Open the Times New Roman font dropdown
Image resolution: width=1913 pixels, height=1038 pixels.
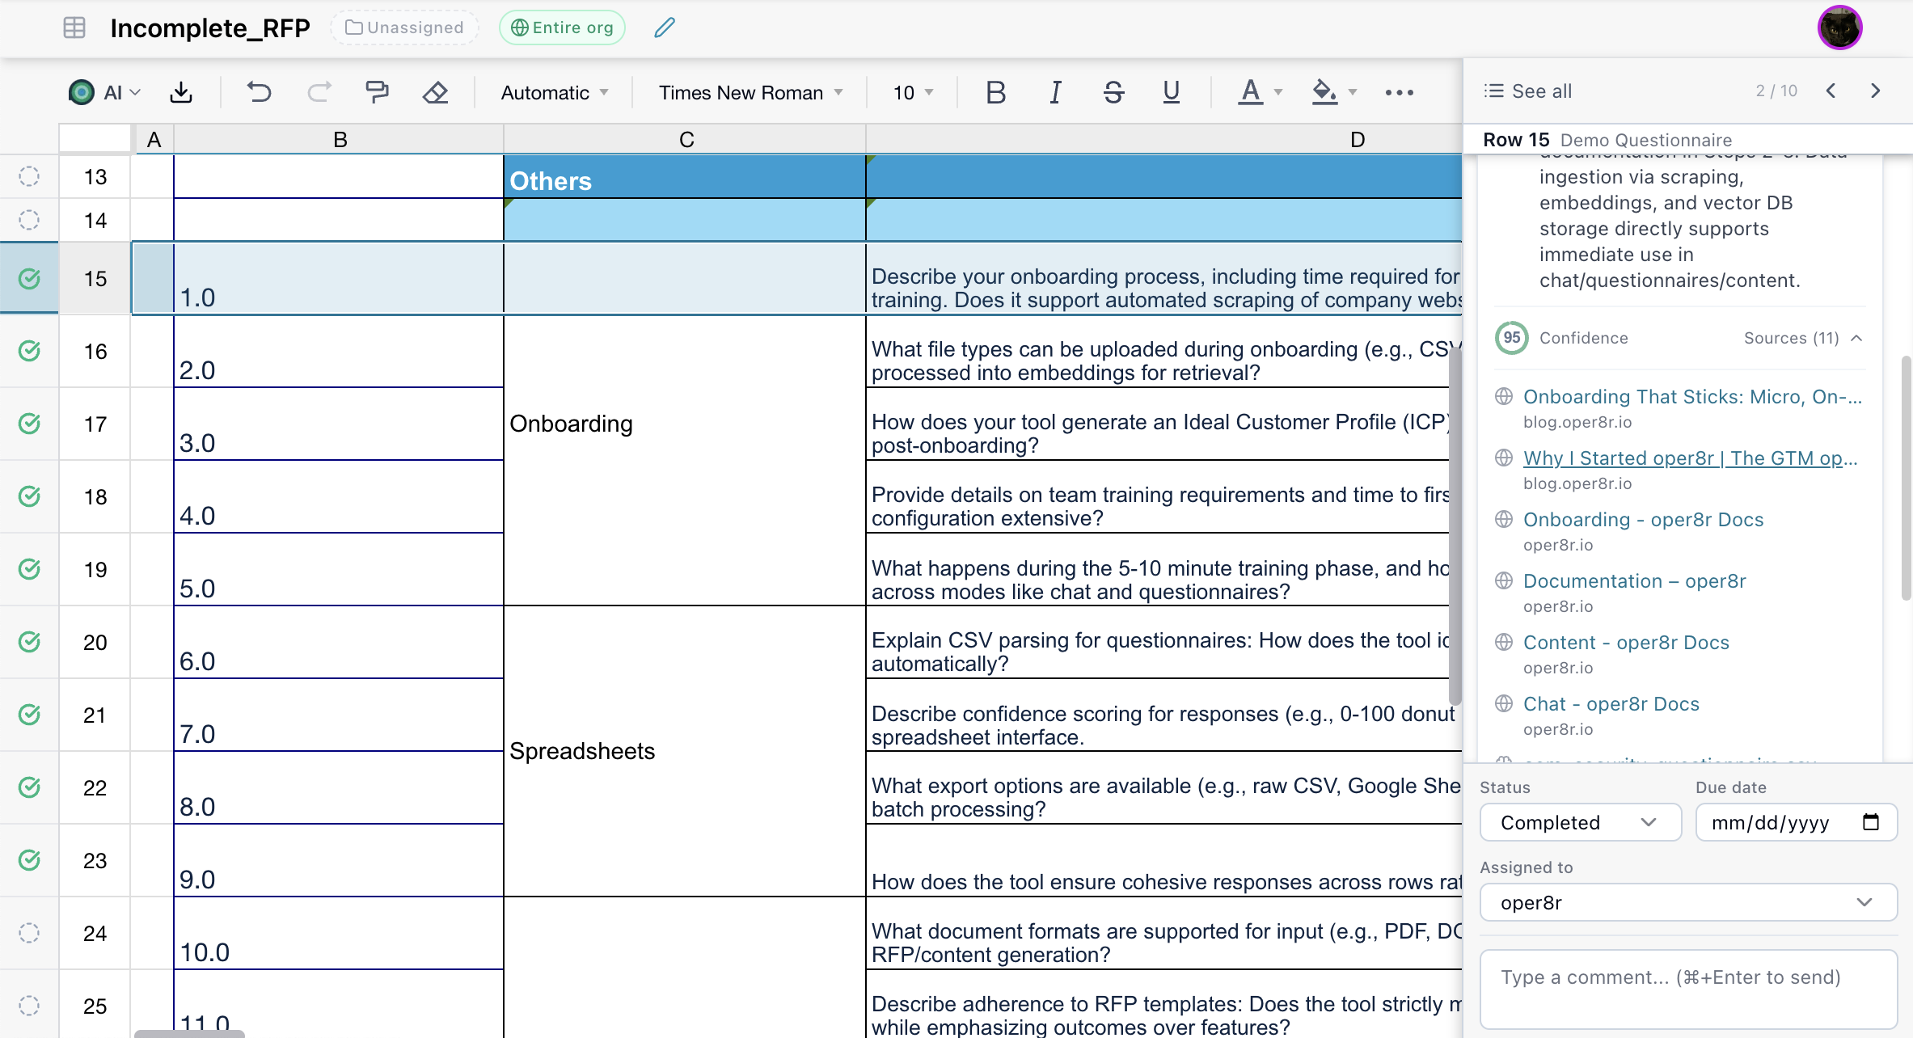(747, 92)
